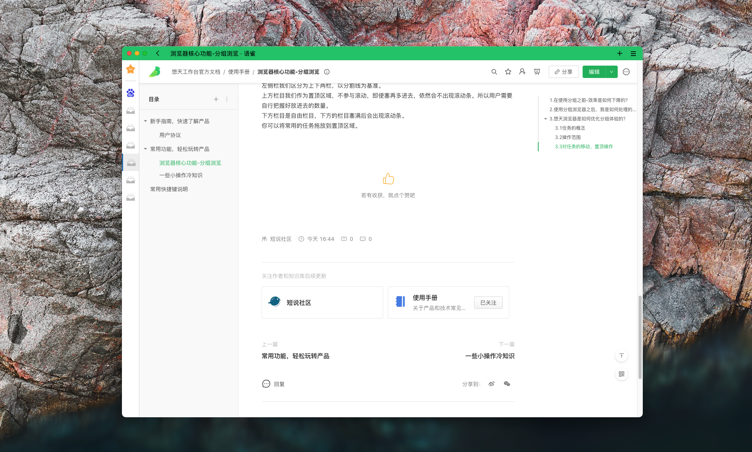Open hamburger menu in title bar
Screen dimensions: 752x452
633,54
